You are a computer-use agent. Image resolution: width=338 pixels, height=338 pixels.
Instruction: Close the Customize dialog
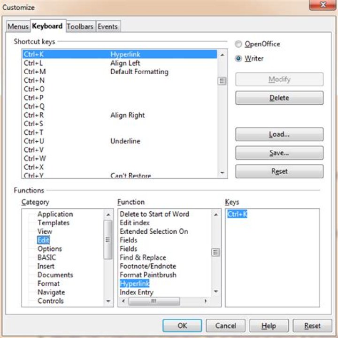(x=323, y=5)
